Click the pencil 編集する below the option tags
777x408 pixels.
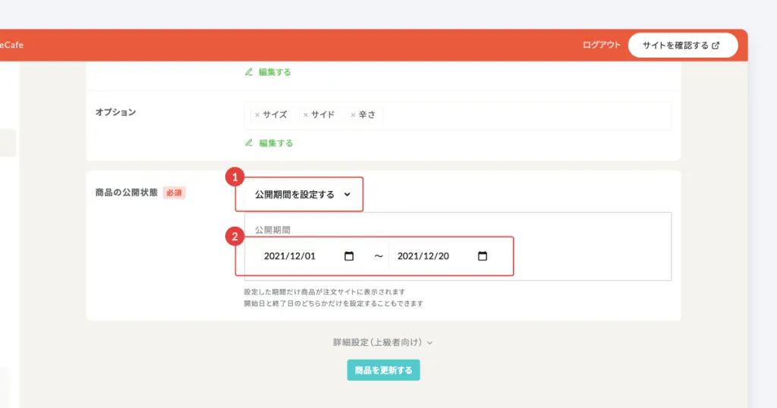click(x=269, y=143)
